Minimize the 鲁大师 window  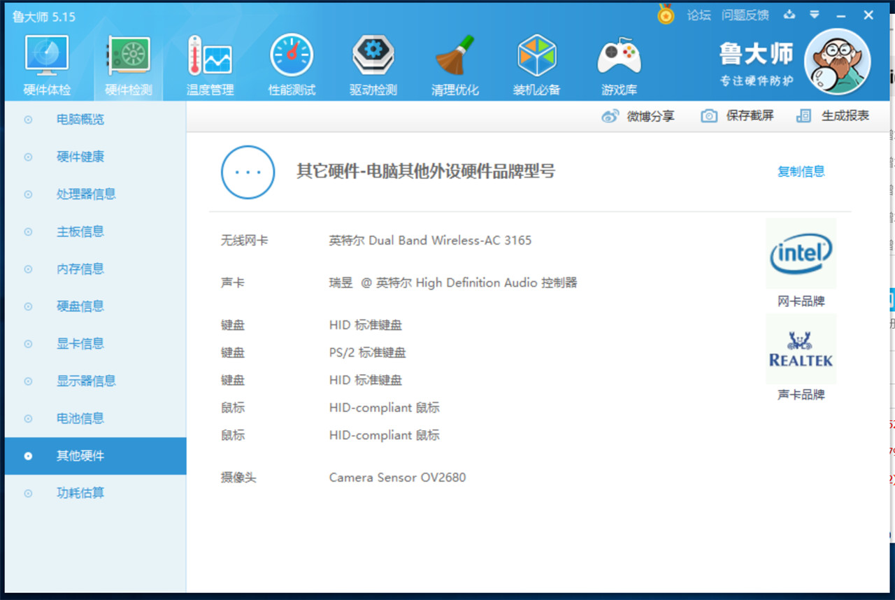[x=840, y=15]
